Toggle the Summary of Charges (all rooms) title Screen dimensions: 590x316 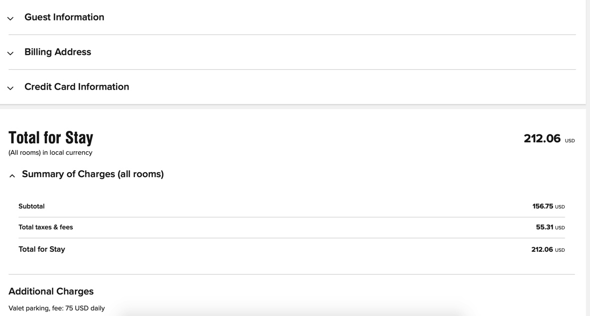(x=93, y=174)
